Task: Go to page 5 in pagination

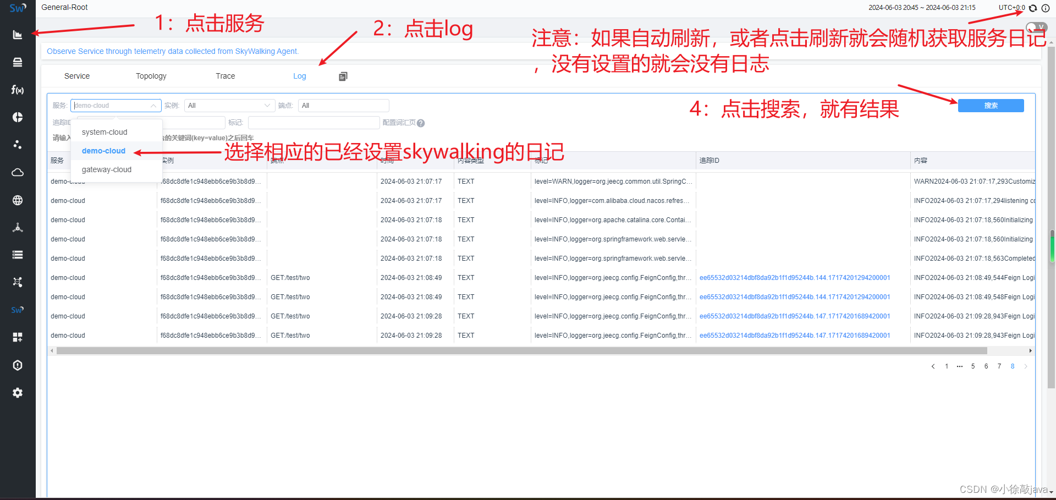Action: click(x=973, y=366)
